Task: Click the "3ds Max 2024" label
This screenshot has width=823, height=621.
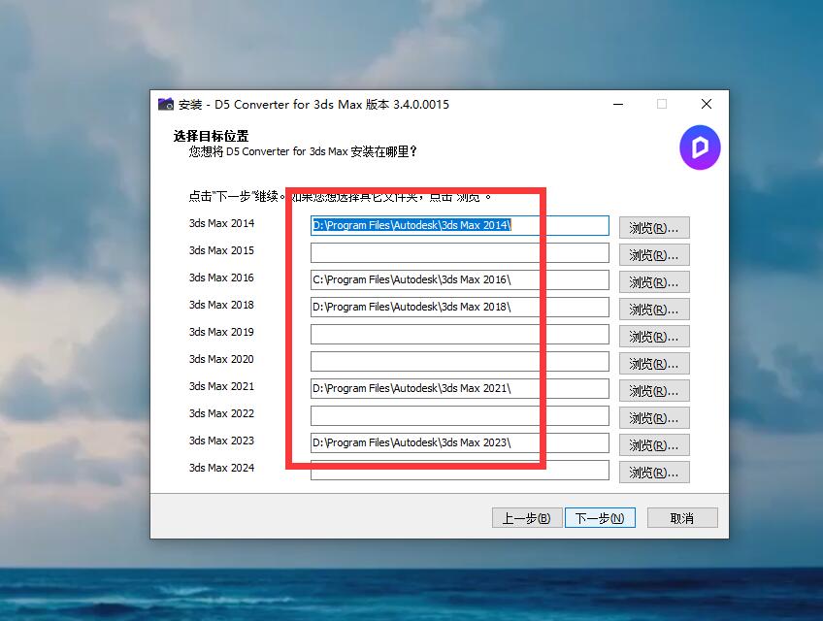Action: point(221,468)
